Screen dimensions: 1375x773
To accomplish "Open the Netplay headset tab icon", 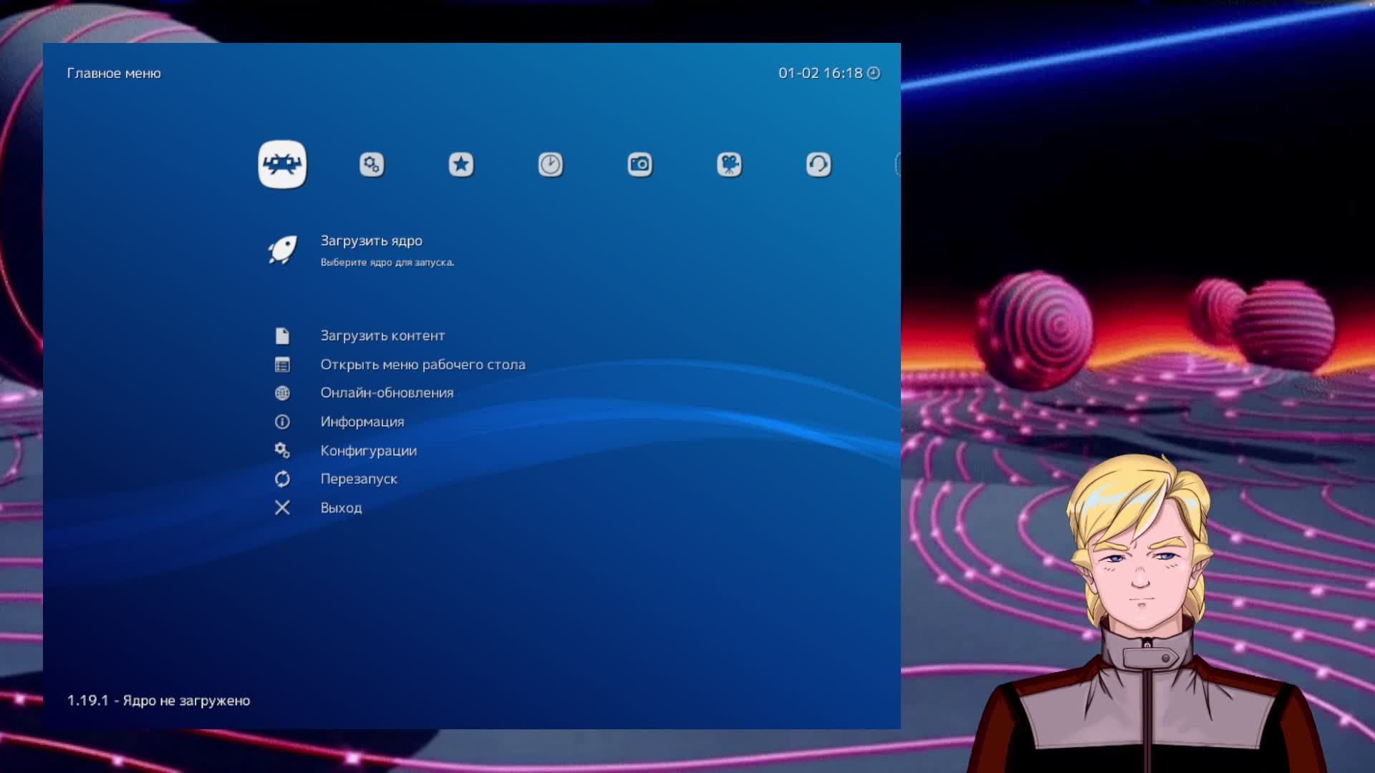I will click(x=819, y=165).
